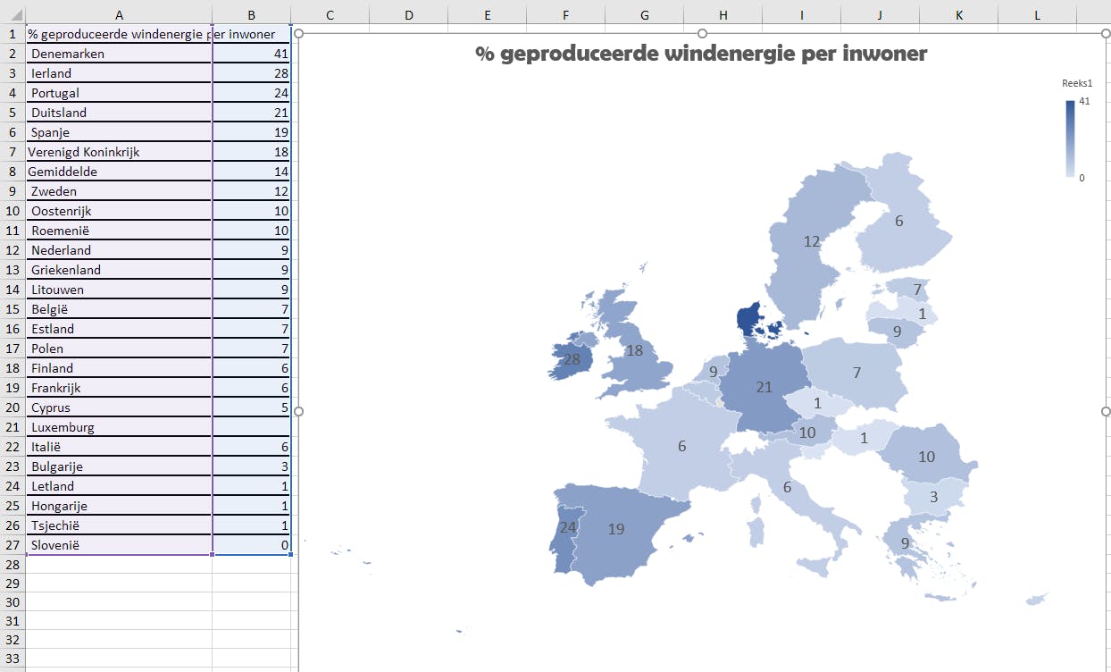Click the chart title text
Image resolution: width=1111 pixels, height=672 pixels.
coord(701,54)
